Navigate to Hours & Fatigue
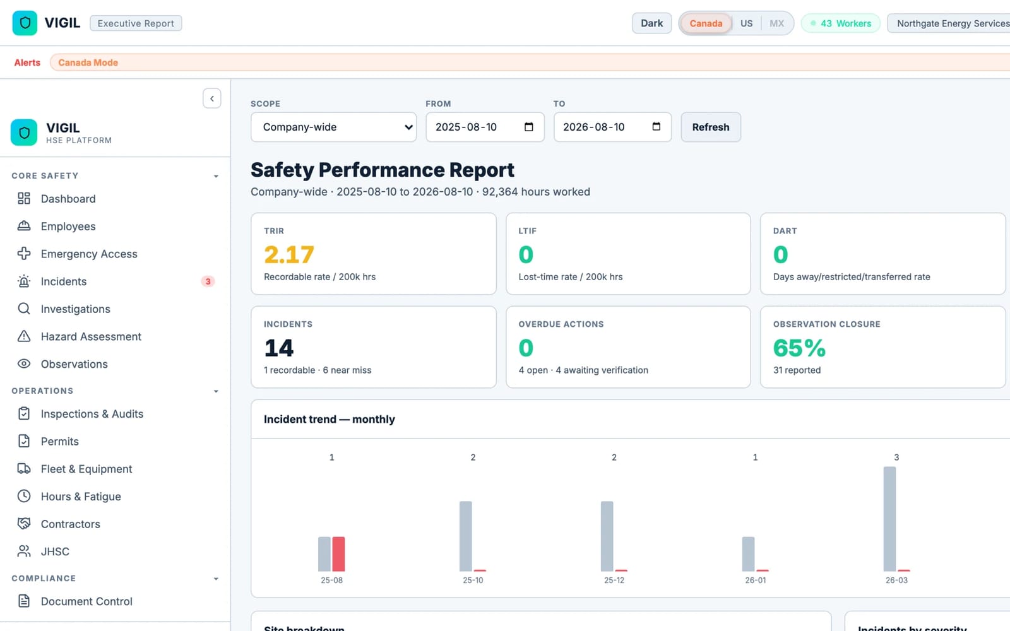Image resolution: width=1010 pixels, height=631 pixels. pyautogui.click(x=115, y=497)
